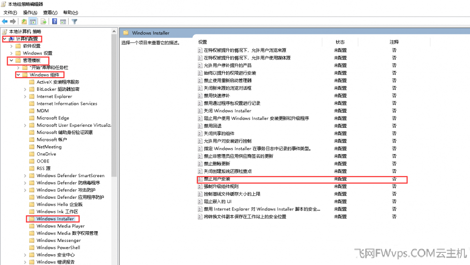
Task: Expand the Windows 设置 node
Action: click(x=11, y=53)
